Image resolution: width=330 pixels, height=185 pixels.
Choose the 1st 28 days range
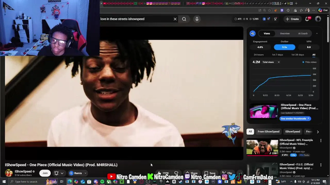click(298, 55)
